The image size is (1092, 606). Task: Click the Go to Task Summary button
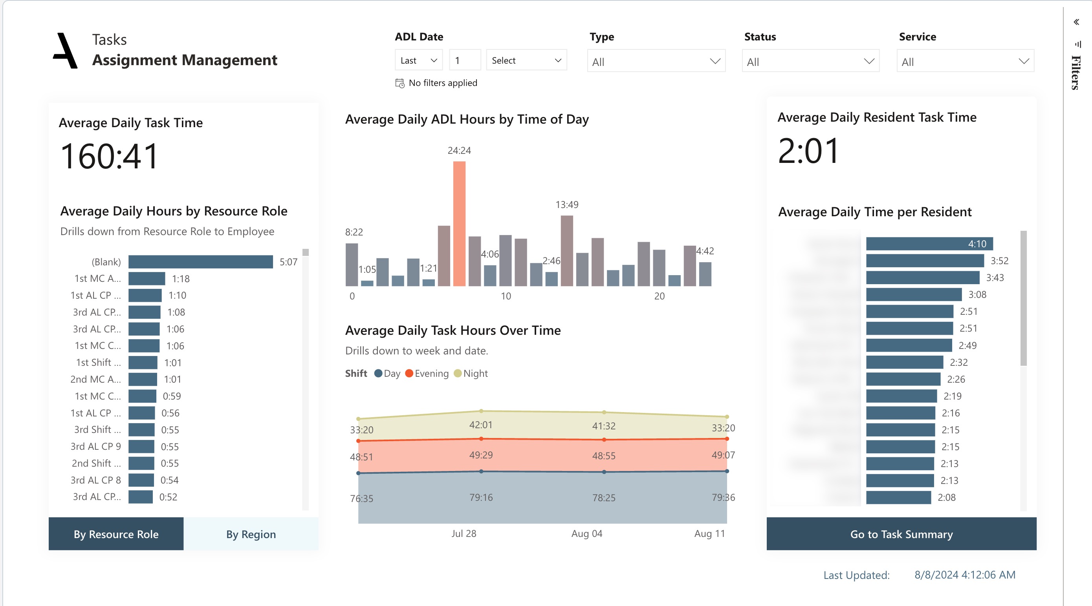tap(901, 534)
